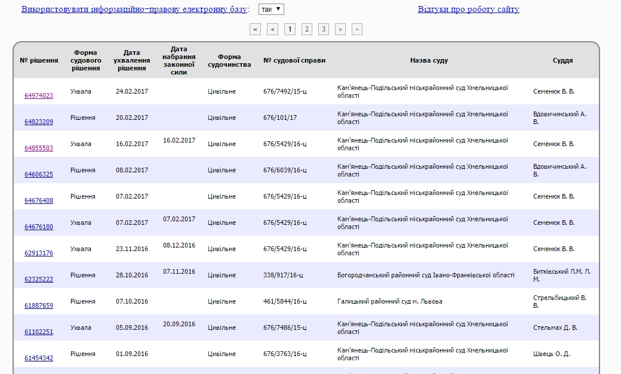Jump to last results page

coord(357,29)
